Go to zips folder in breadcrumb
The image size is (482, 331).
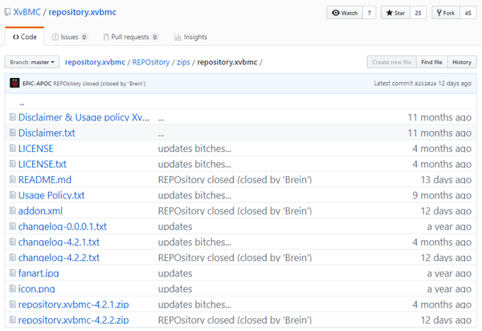(183, 62)
